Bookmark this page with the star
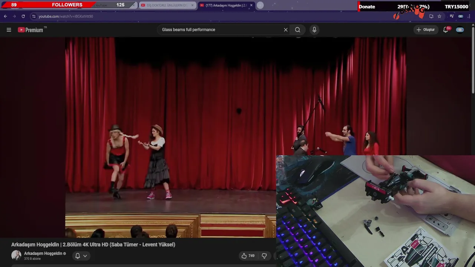This screenshot has height=267, width=475. coord(439,16)
